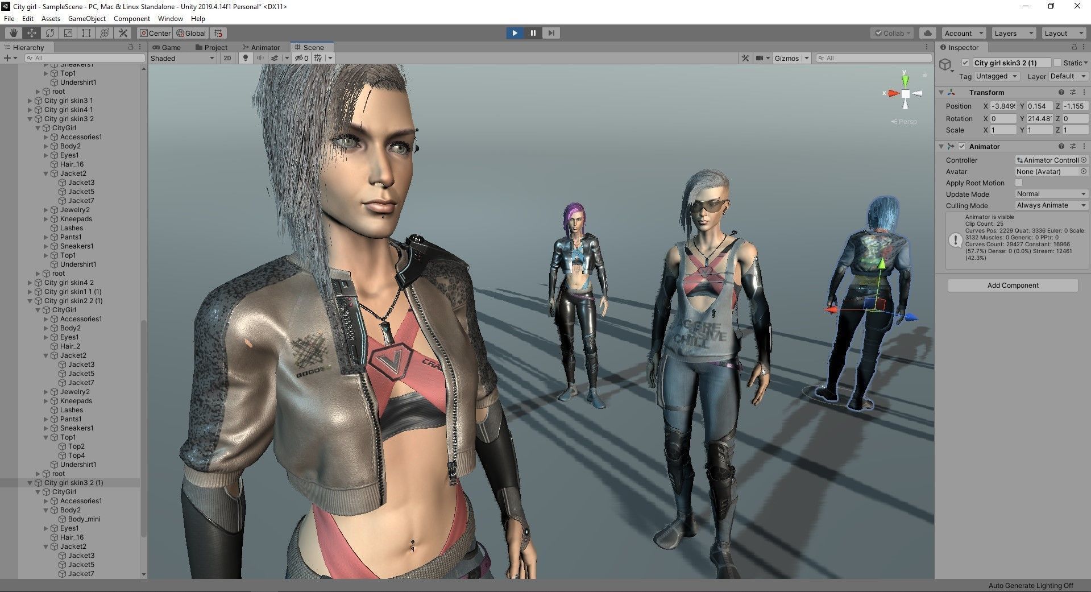Start Play mode with the Play button

[515, 33]
